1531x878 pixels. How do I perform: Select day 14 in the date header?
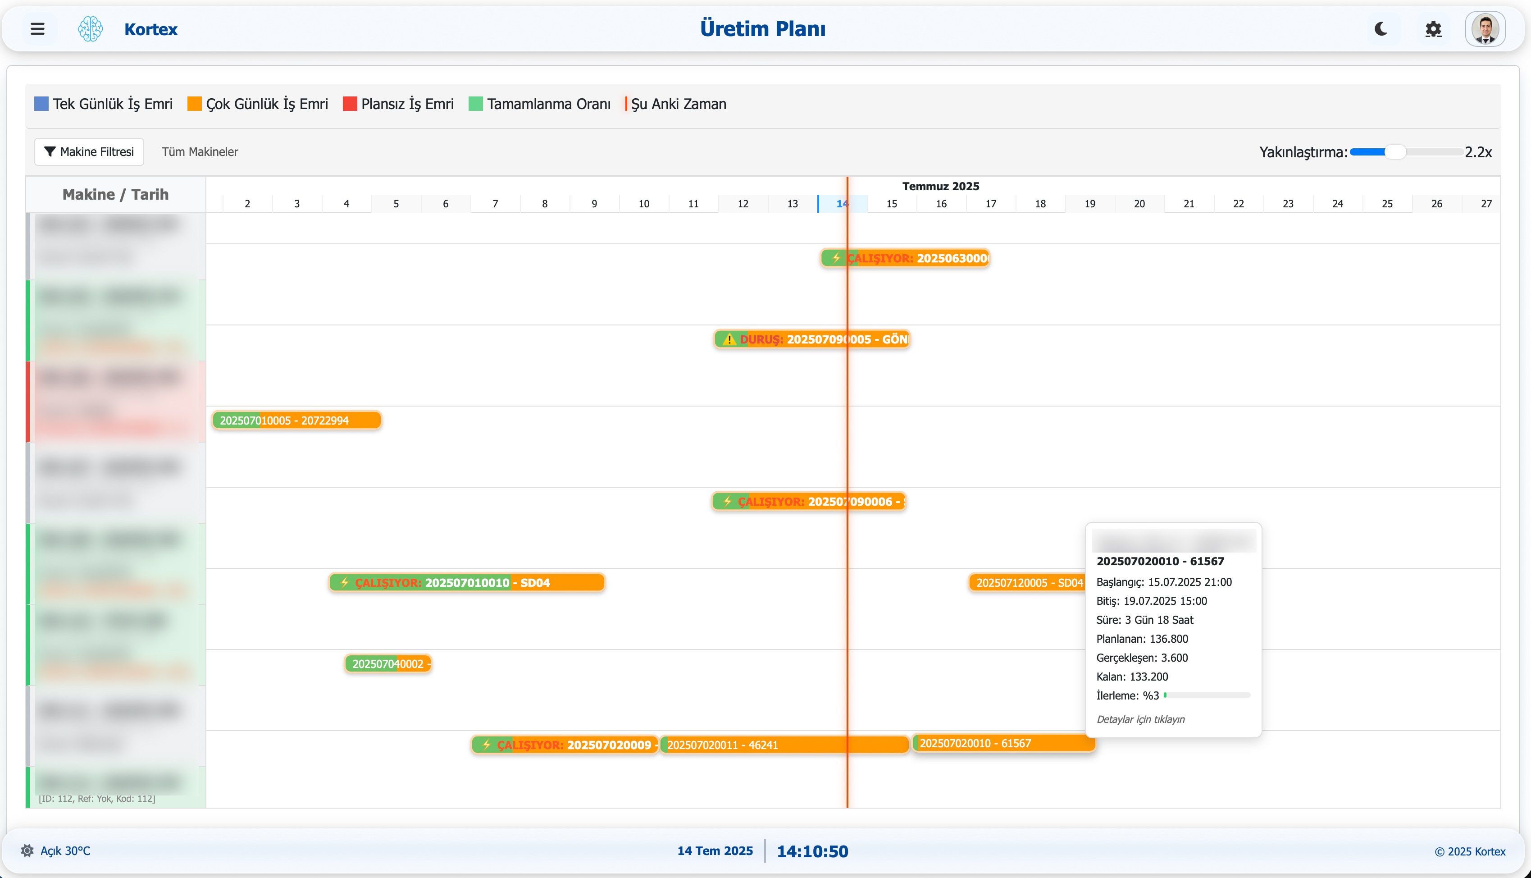[x=842, y=203]
